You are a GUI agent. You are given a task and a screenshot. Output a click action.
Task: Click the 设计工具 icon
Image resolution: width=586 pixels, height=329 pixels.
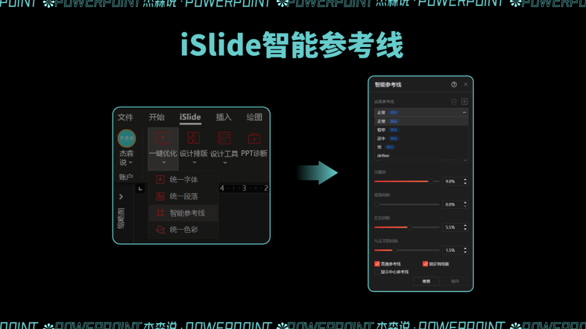point(224,138)
